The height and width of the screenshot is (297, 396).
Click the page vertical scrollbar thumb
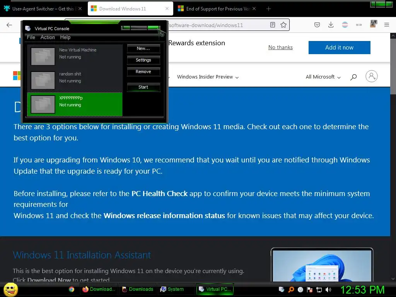393,66
